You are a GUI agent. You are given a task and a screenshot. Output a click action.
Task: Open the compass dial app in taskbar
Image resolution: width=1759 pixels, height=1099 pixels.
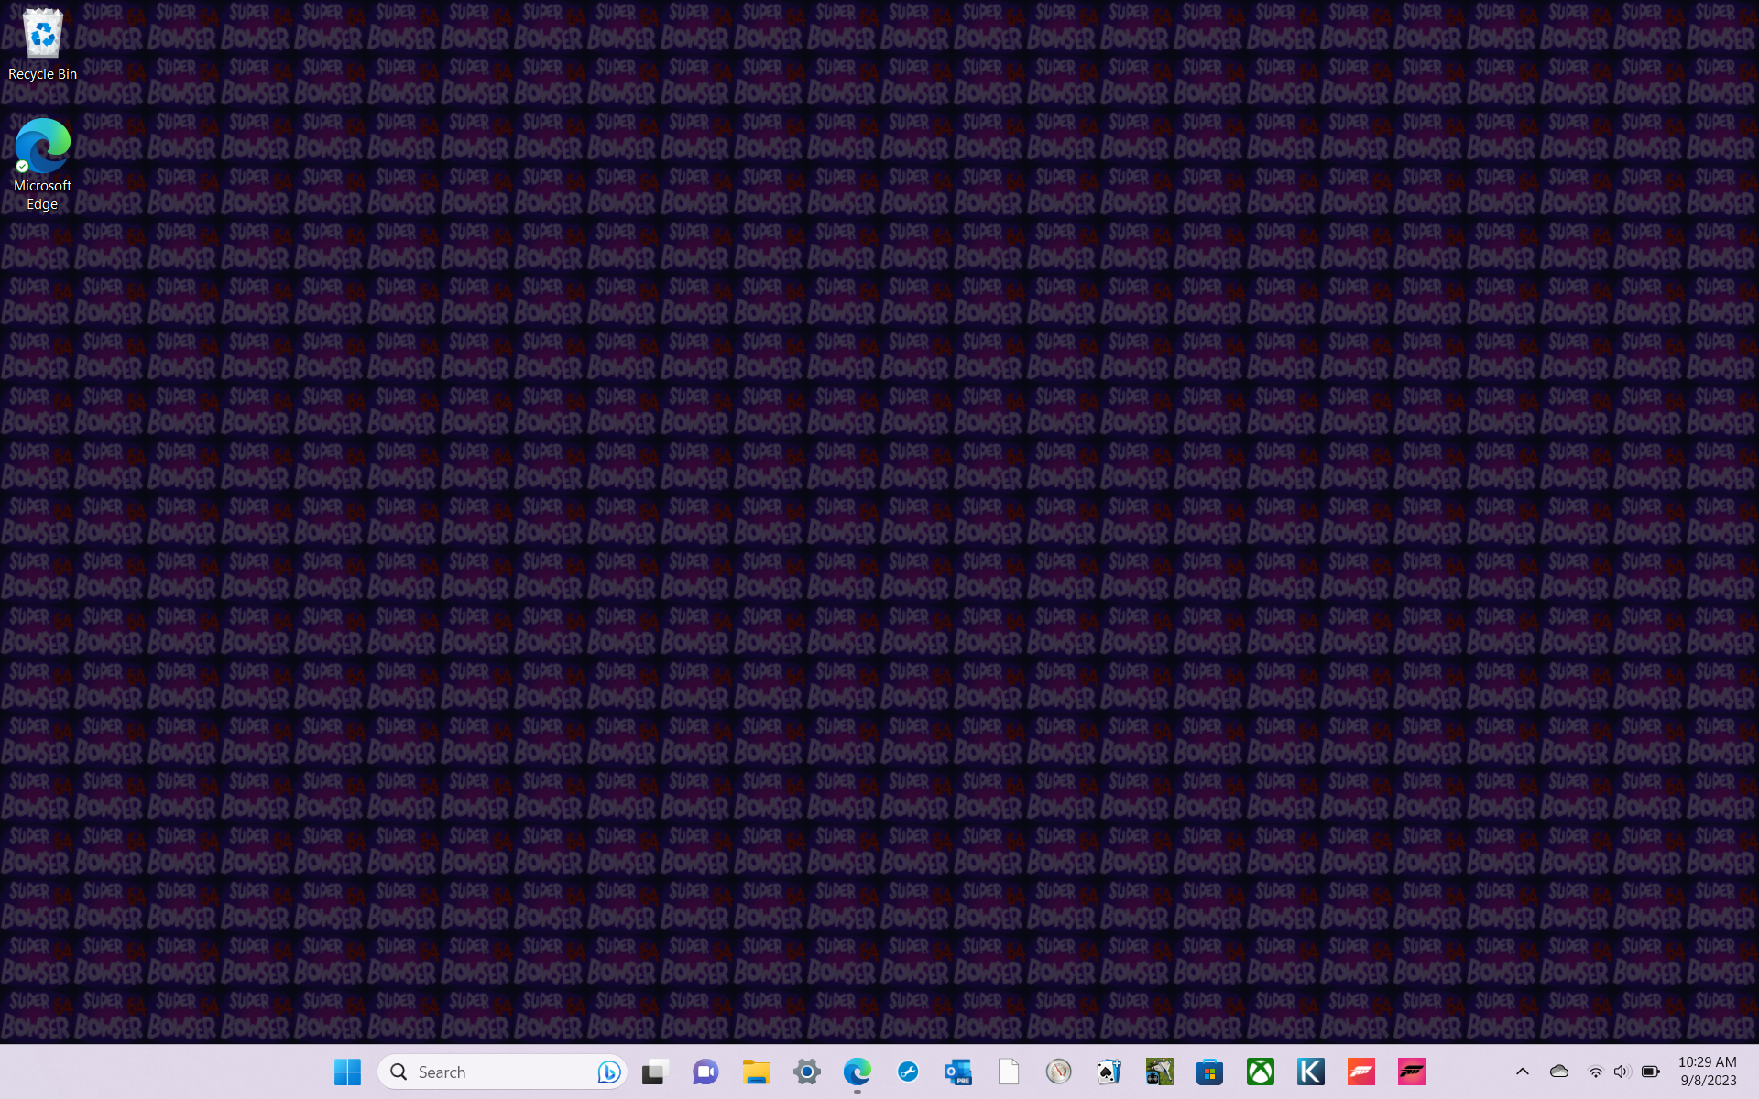click(x=1059, y=1072)
